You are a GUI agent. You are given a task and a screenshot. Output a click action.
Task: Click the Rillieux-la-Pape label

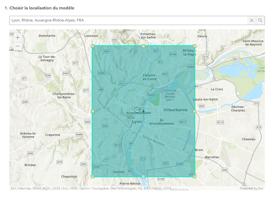(190, 52)
